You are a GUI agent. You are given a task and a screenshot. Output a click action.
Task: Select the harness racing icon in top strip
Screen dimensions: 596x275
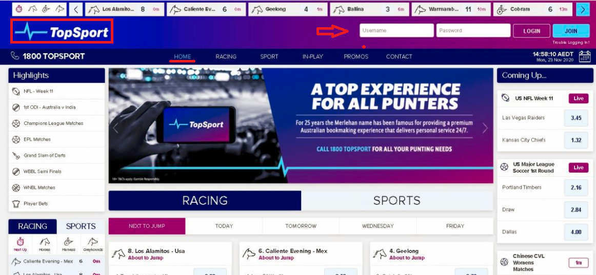pyautogui.click(x=46, y=9)
